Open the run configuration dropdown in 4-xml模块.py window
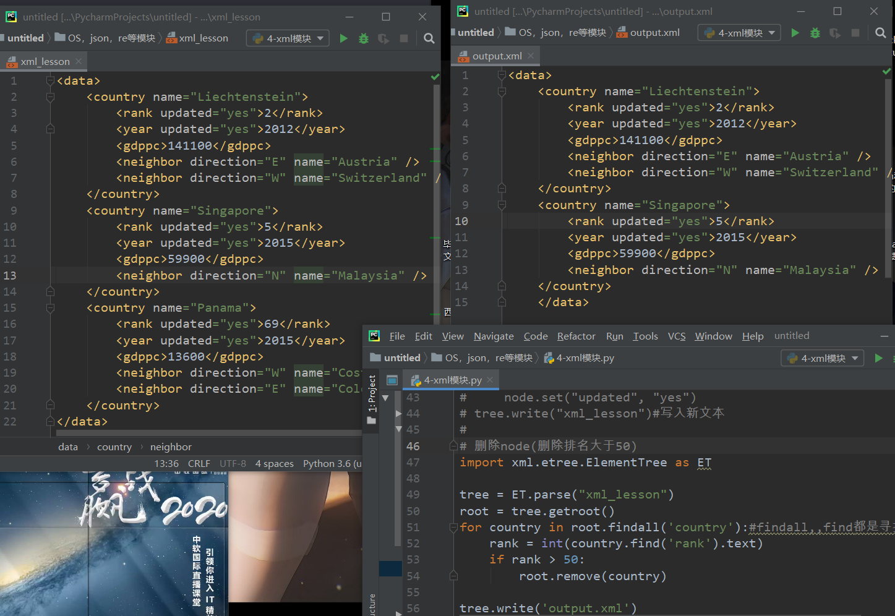895x616 pixels. pos(822,358)
